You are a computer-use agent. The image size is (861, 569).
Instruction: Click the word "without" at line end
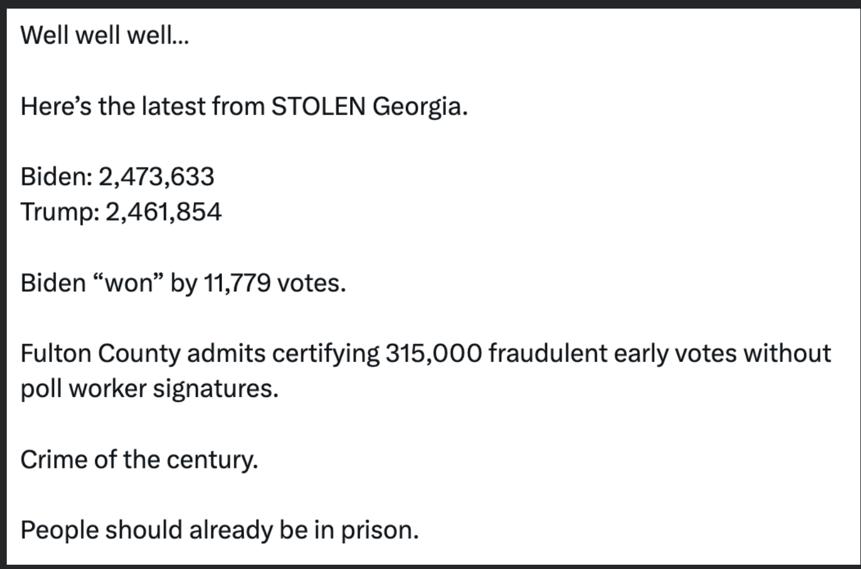[787, 354]
